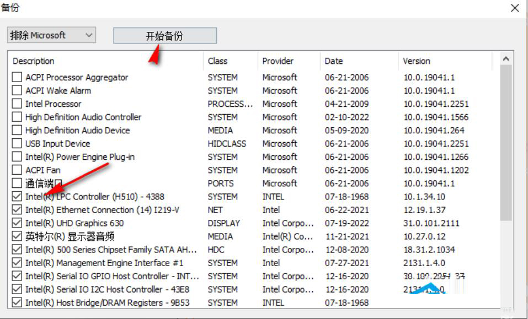Open the 排除 Microsoft filter dropdown

51,35
